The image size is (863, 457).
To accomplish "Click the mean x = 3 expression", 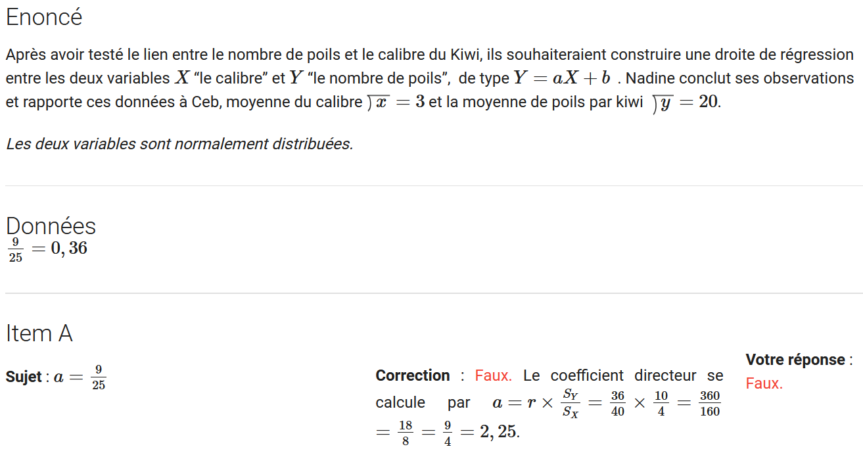I will click(396, 103).
